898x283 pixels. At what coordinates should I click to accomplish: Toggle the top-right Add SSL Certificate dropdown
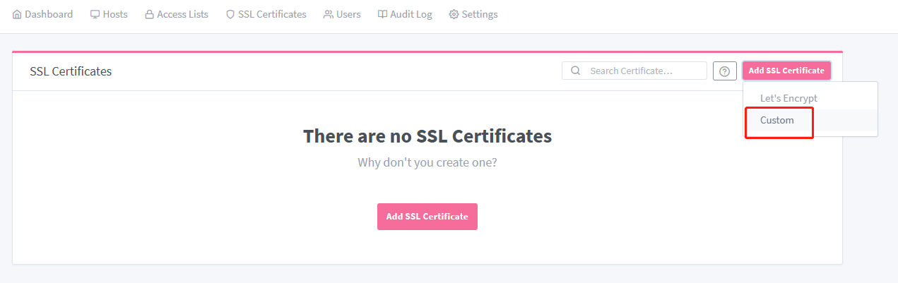click(x=786, y=71)
